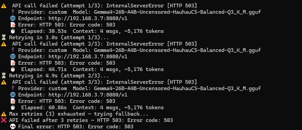Click the Final error HTTP 503 line
Image resolution: width=302 pixels, height=130 pixels.
pyautogui.click(x=76, y=127)
